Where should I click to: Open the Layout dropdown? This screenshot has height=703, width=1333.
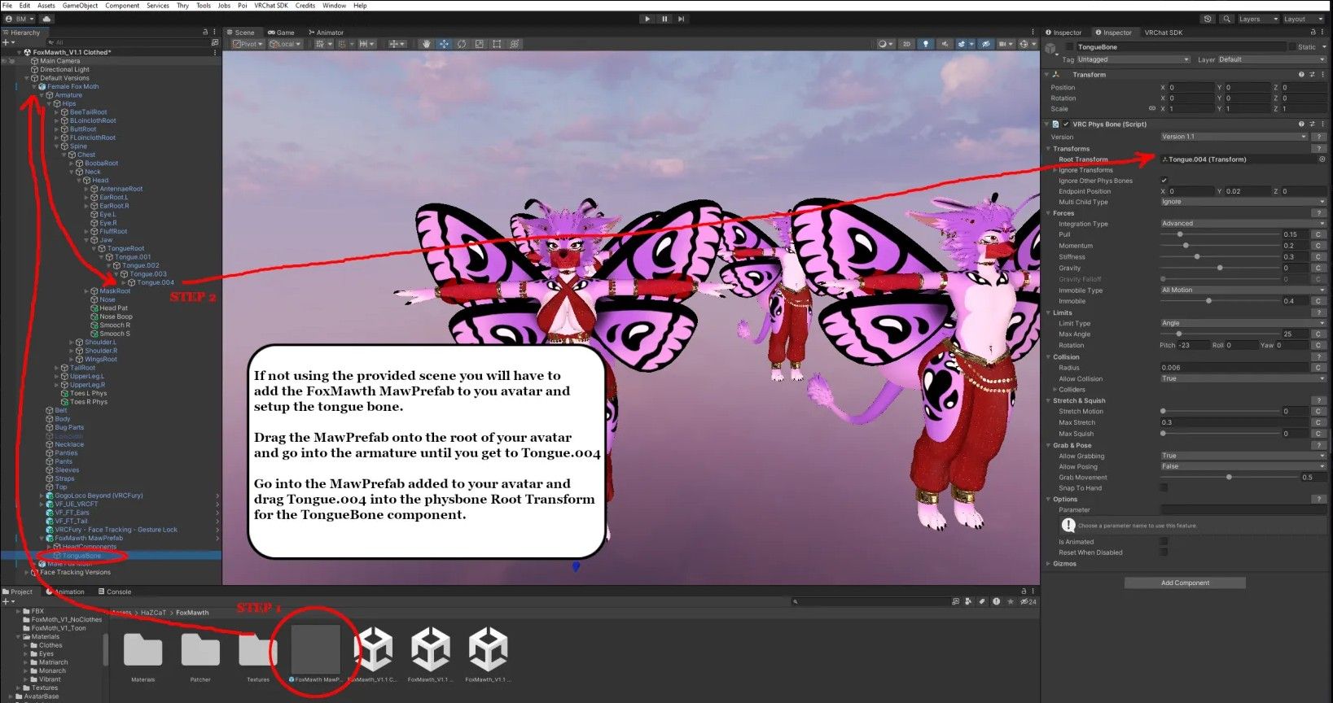(x=1303, y=19)
